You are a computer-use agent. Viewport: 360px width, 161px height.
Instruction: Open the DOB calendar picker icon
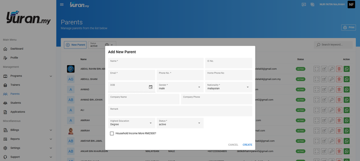pos(151,87)
